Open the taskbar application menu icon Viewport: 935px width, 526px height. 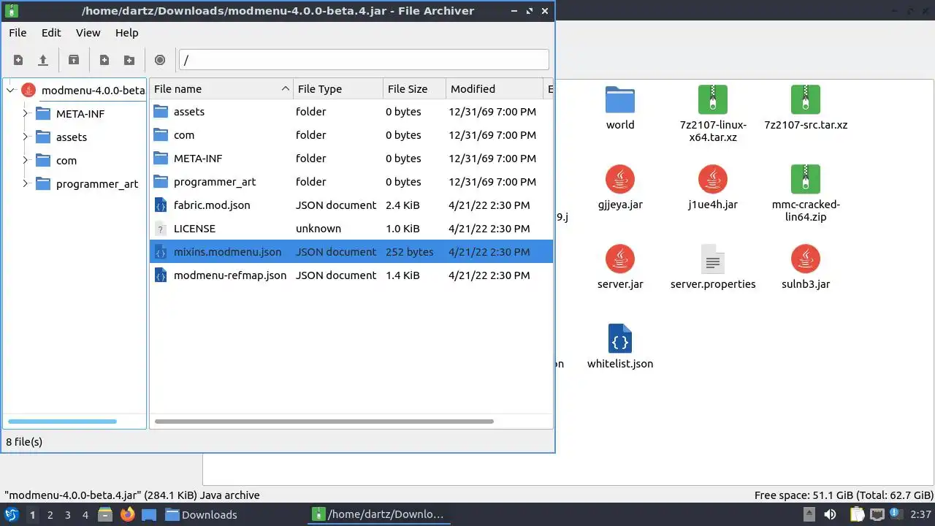point(11,514)
